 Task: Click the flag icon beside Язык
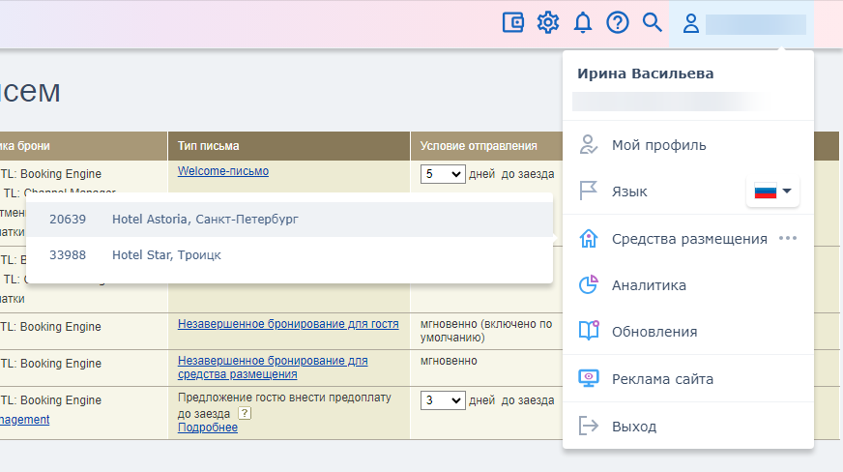pyautogui.click(x=588, y=191)
